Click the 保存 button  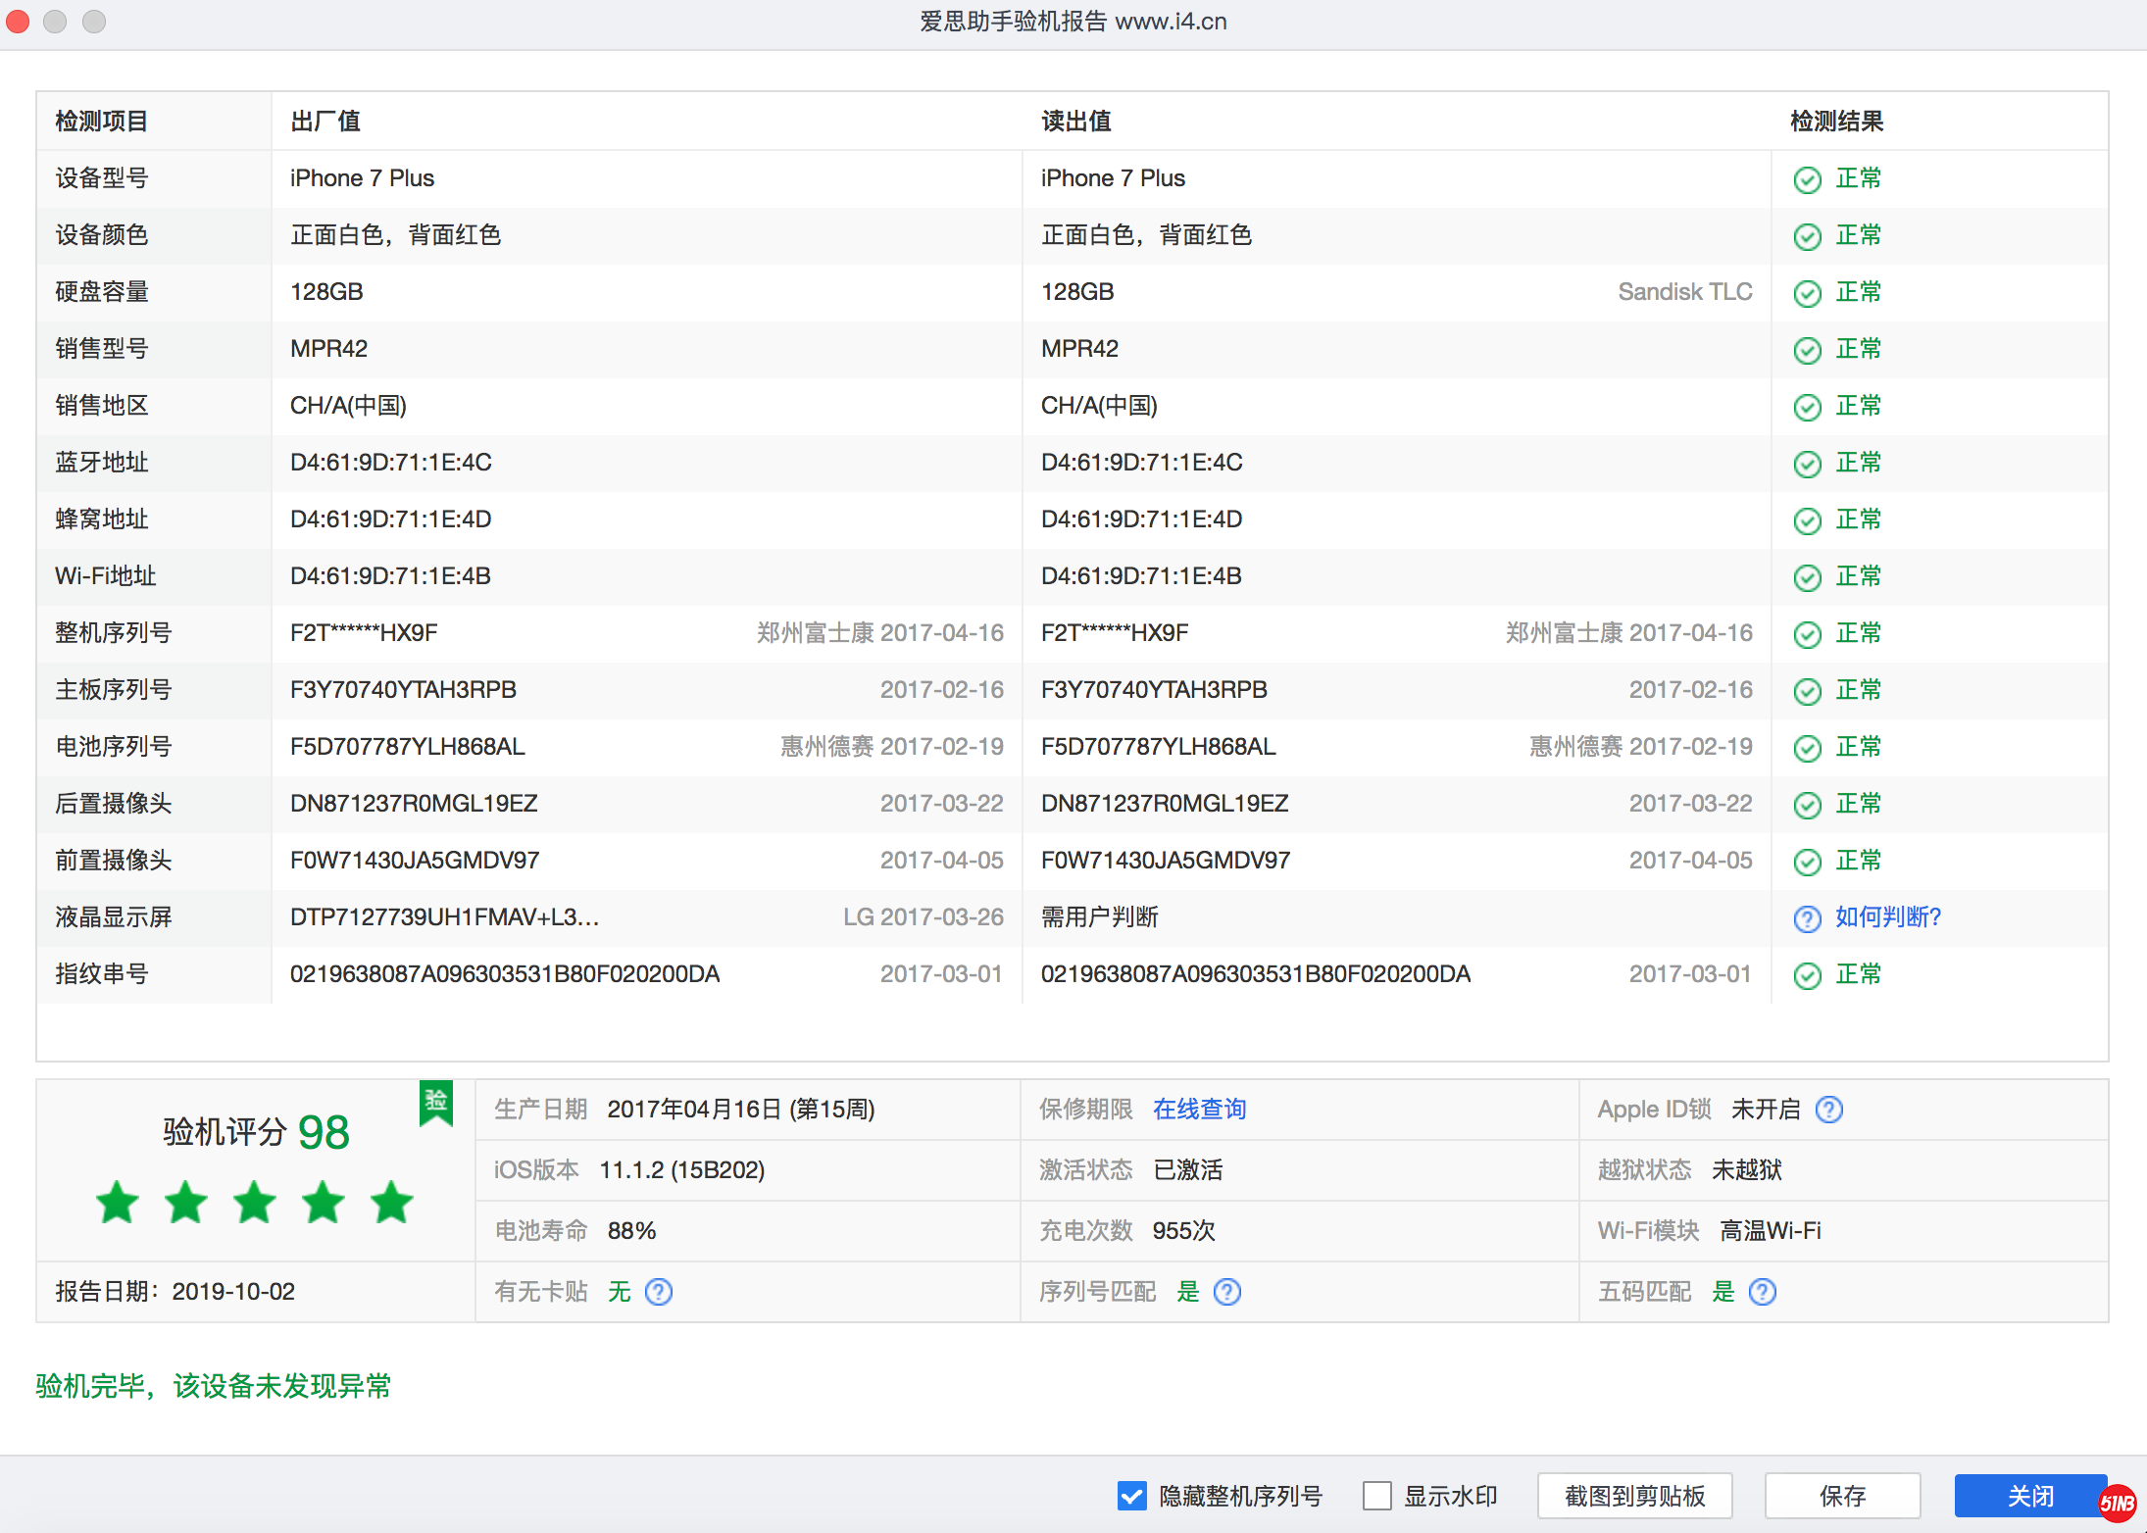pyautogui.click(x=1843, y=1496)
